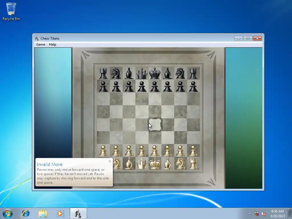Viewport: 292px width, 219px height.
Task: Pick the black bishop on c8
Action: click(x=129, y=73)
